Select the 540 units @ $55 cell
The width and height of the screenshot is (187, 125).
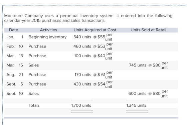click(93, 37)
